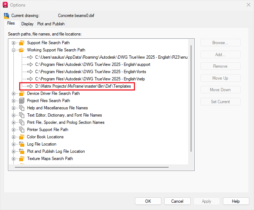The image size is (254, 210).
Task: Expand Log File Location node
Action: tap(13, 144)
